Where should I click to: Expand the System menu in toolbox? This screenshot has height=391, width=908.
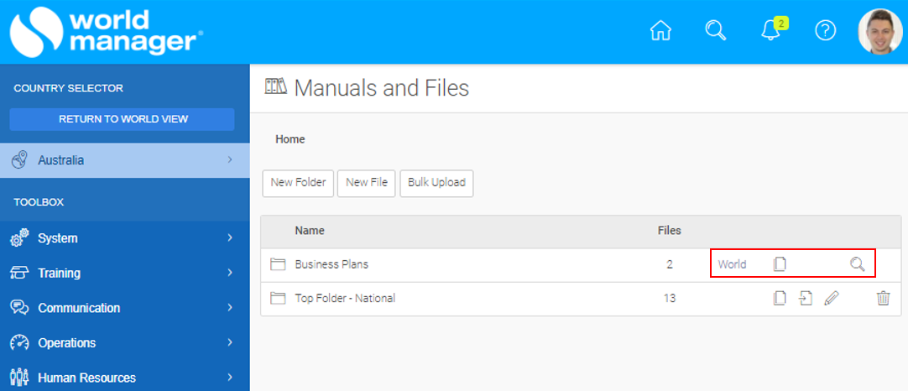[x=125, y=238]
